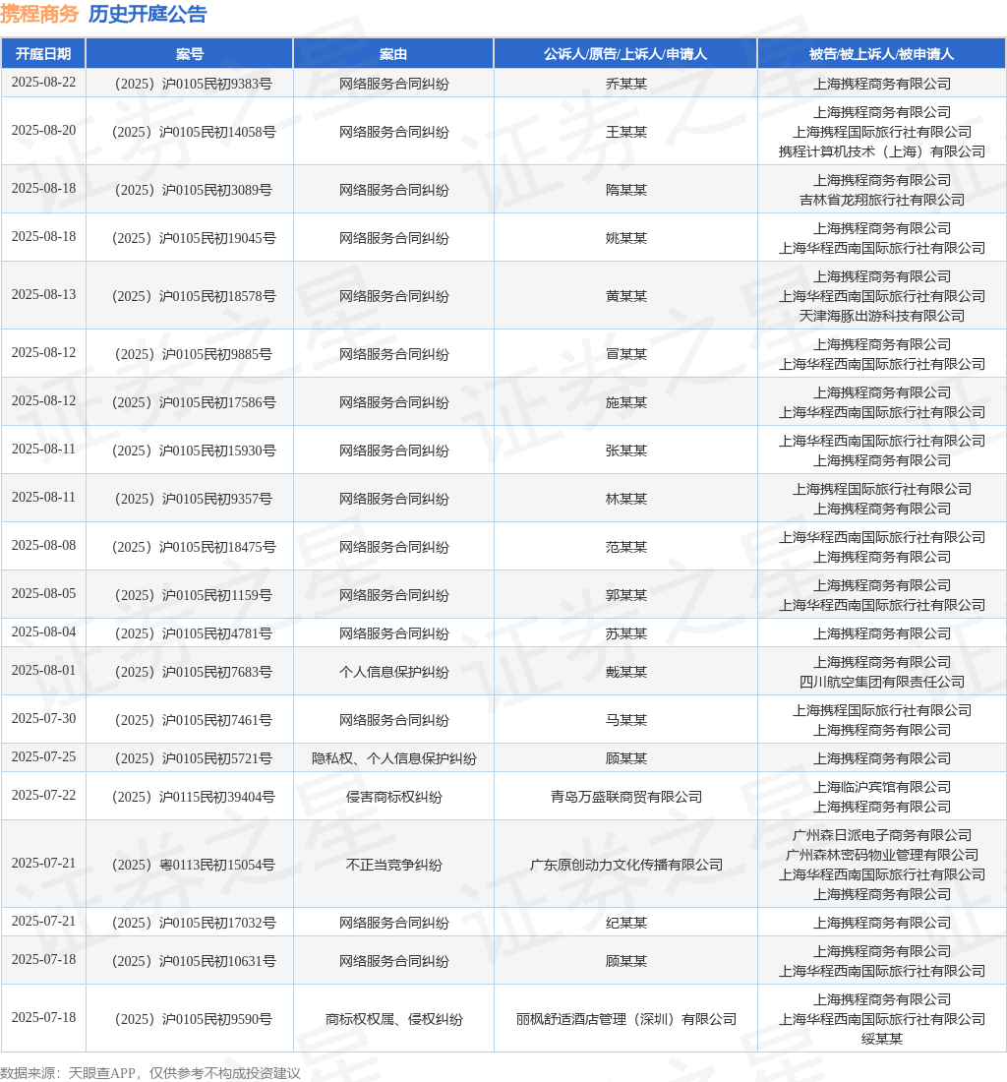Viewport: 1007px width, 1082px height.
Task: Select the 案由 column header
Action: click(x=393, y=54)
